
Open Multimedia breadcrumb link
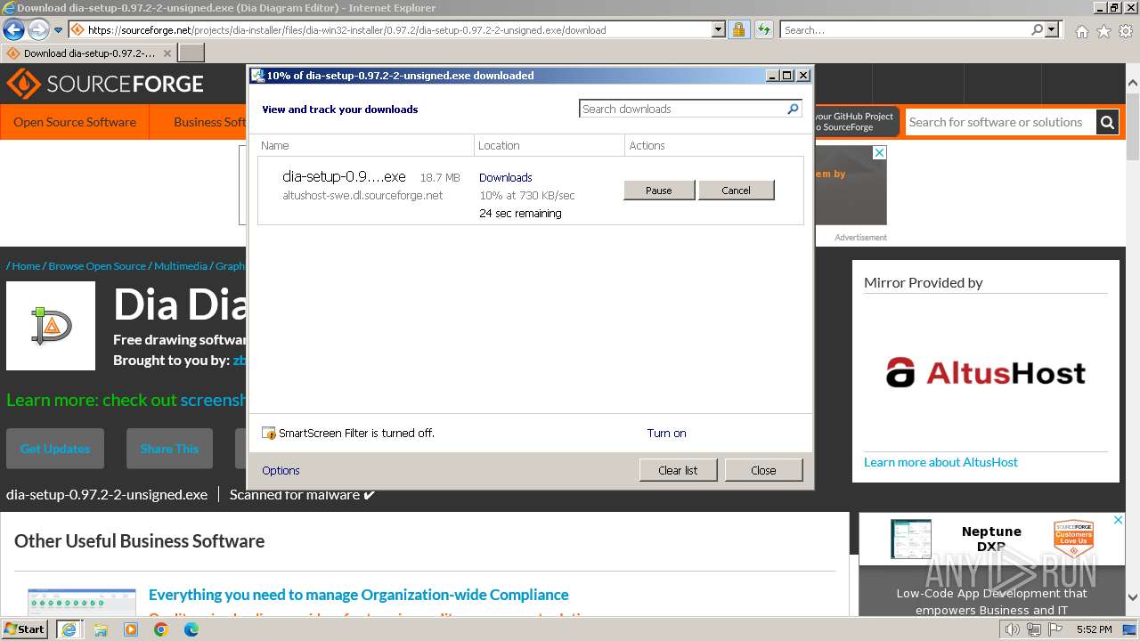[x=180, y=266]
